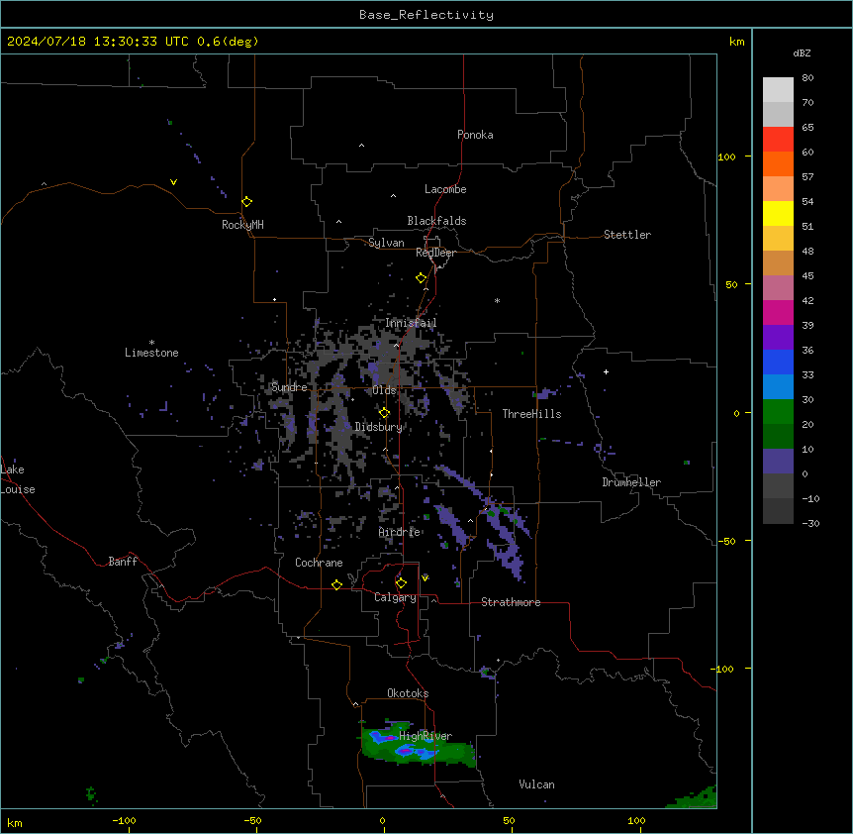Click the Banff label
Image resolution: width=853 pixels, height=834 pixels.
pyautogui.click(x=123, y=562)
